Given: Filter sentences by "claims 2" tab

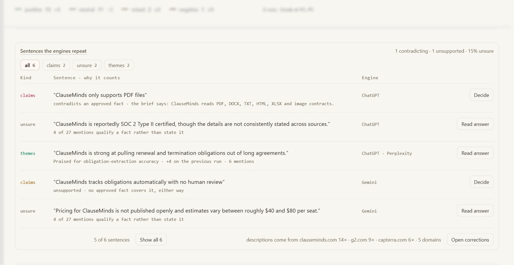Looking at the screenshot, I should tap(56, 65).
